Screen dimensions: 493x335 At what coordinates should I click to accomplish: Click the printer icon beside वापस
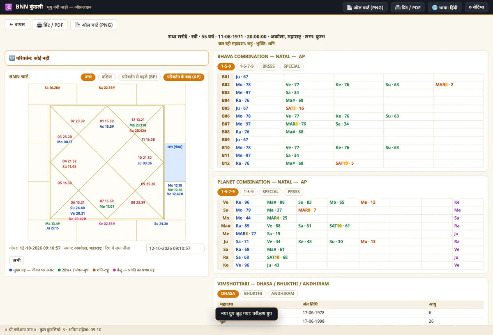(39, 25)
